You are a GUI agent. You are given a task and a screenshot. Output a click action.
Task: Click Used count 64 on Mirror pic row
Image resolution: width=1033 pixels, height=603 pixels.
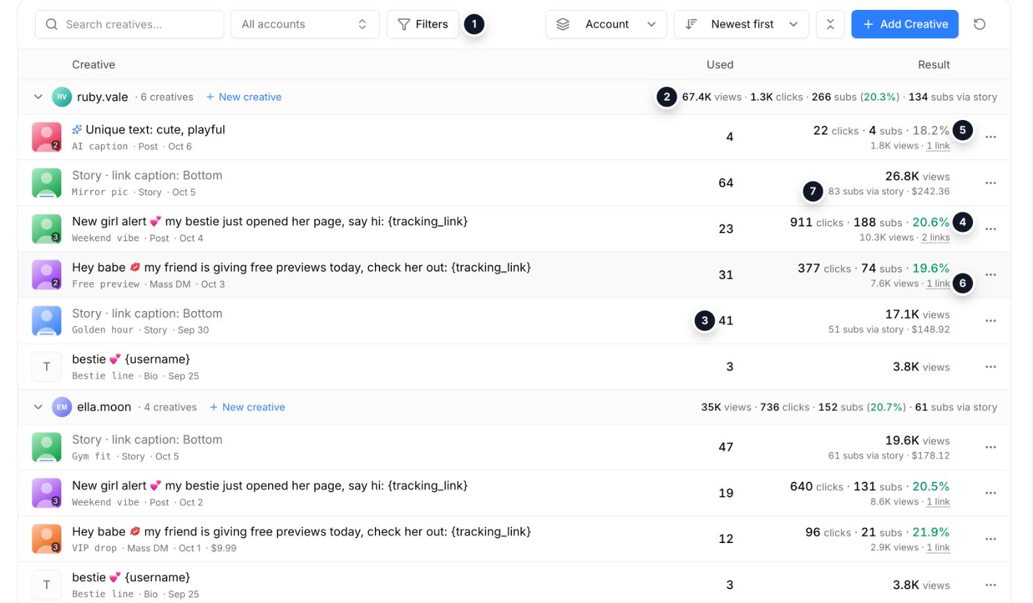point(726,183)
